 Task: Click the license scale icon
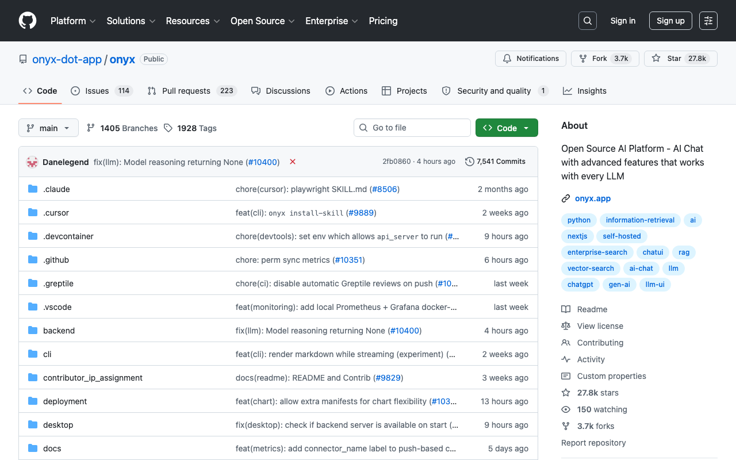(566, 326)
